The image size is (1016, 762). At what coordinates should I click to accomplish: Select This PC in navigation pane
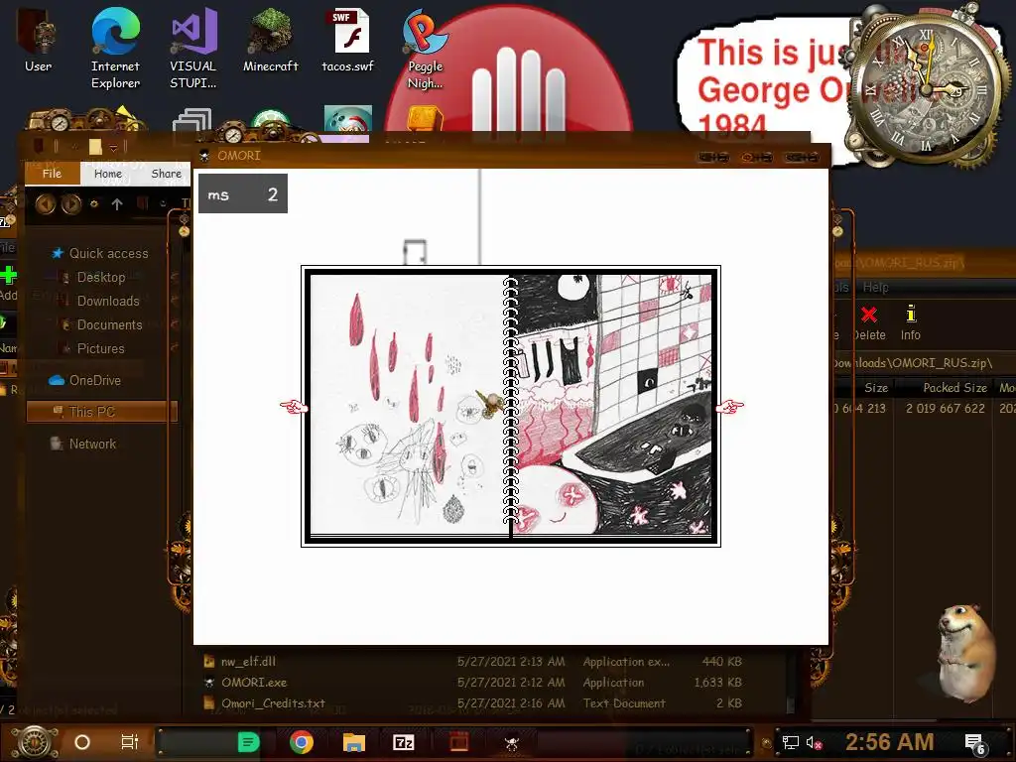coord(101,412)
